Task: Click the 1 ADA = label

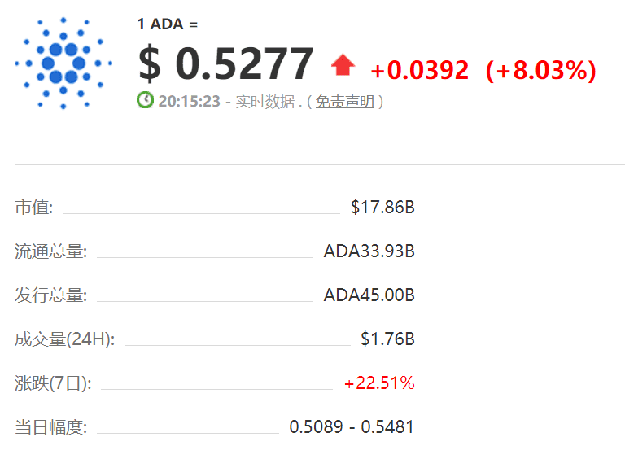Action: pyautogui.click(x=167, y=24)
